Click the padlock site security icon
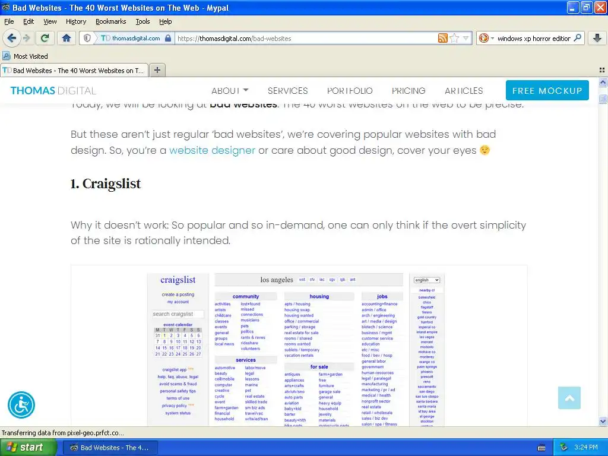 coord(168,38)
